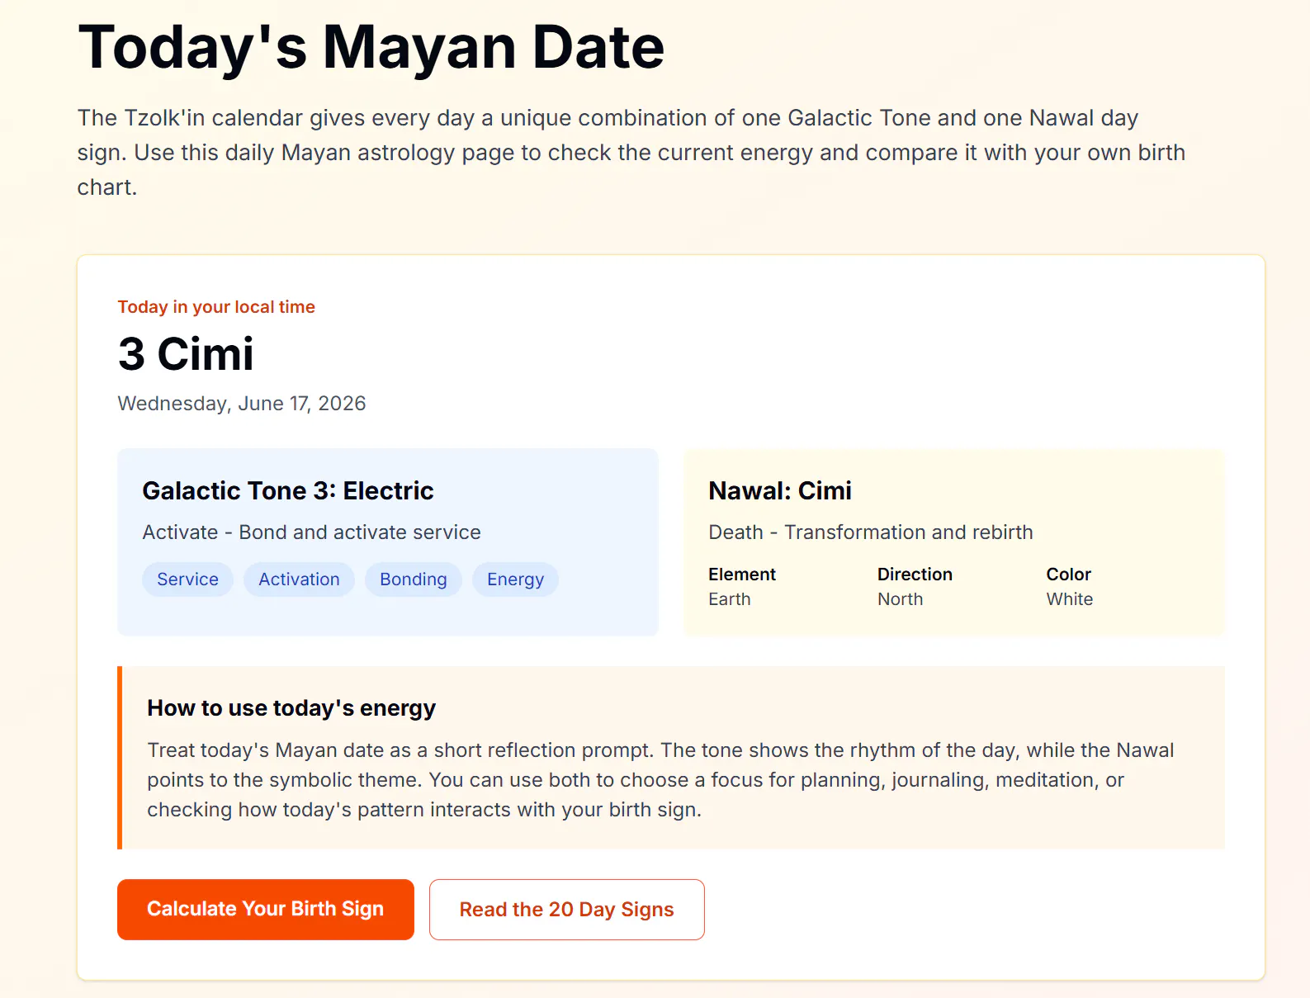Click the Today's Mayan Date page heading
The height and width of the screenshot is (998, 1310).
point(371,47)
